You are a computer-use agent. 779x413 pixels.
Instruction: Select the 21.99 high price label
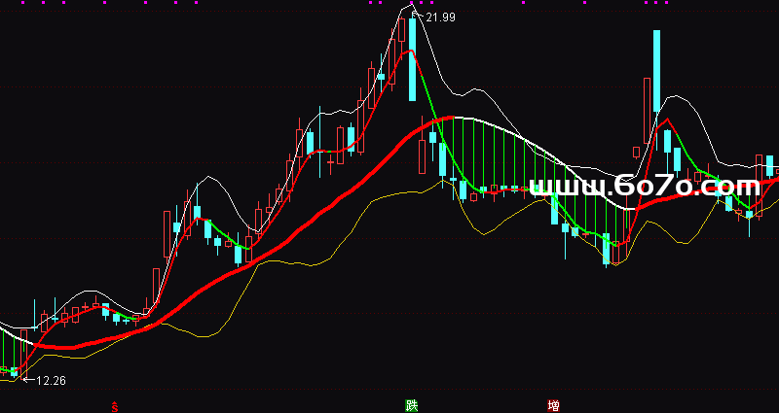click(440, 17)
